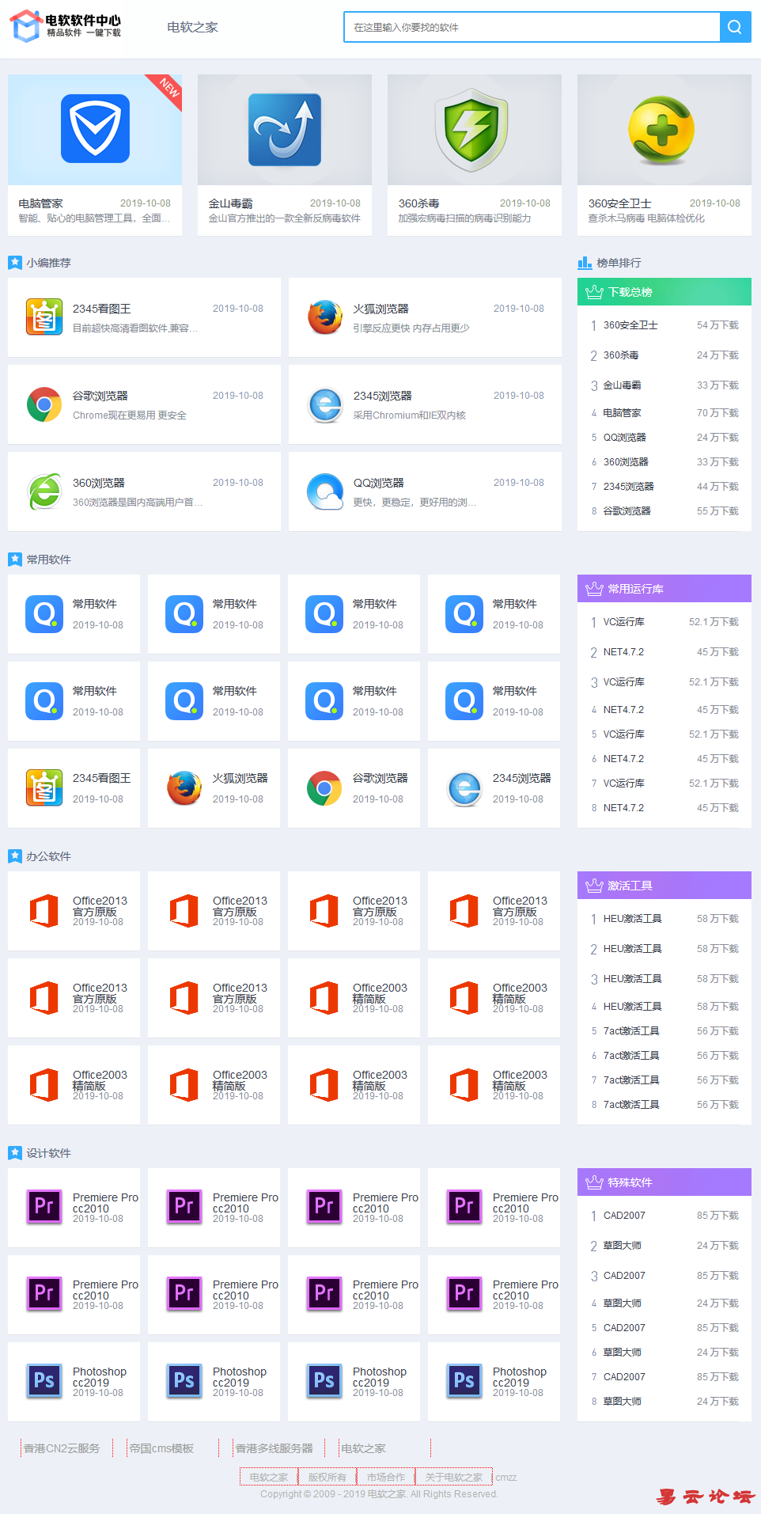
Task: Open 谷歌浏览器 in the download ranking
Action: click(627, 511)
